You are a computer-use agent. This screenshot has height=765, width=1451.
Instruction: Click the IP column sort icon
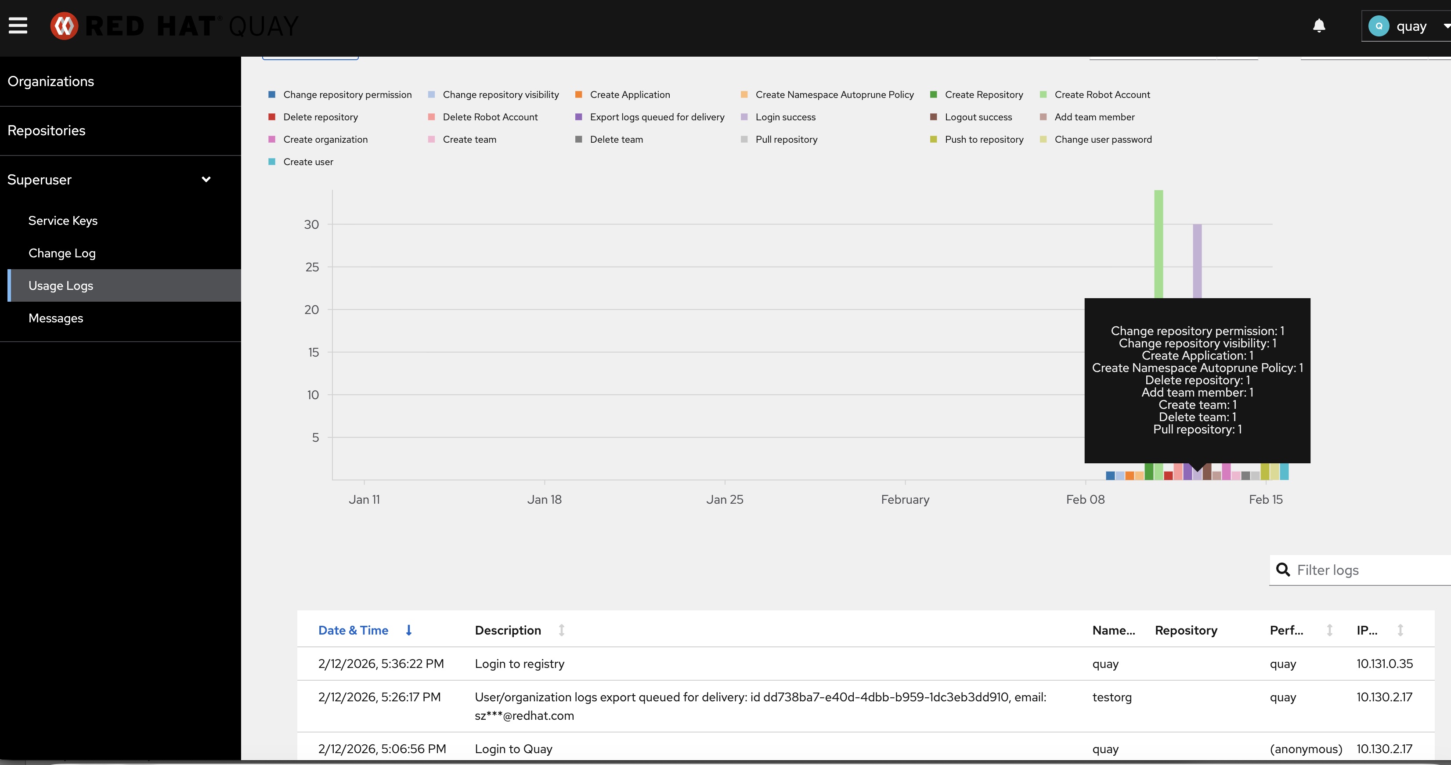coord(1400,630)
